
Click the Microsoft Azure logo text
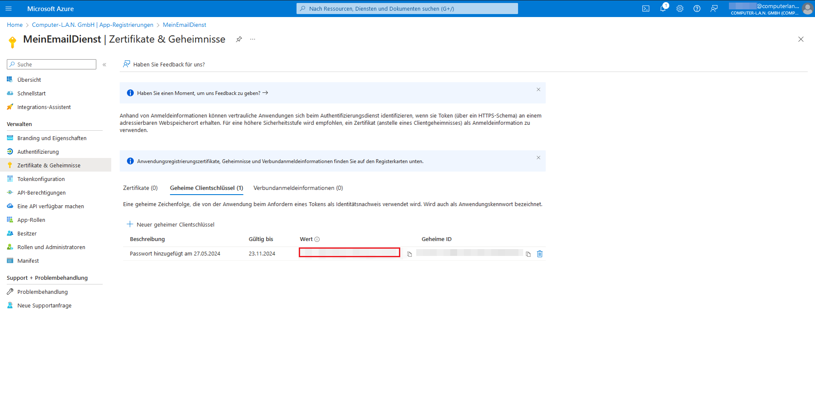click(x=50, y=9)
